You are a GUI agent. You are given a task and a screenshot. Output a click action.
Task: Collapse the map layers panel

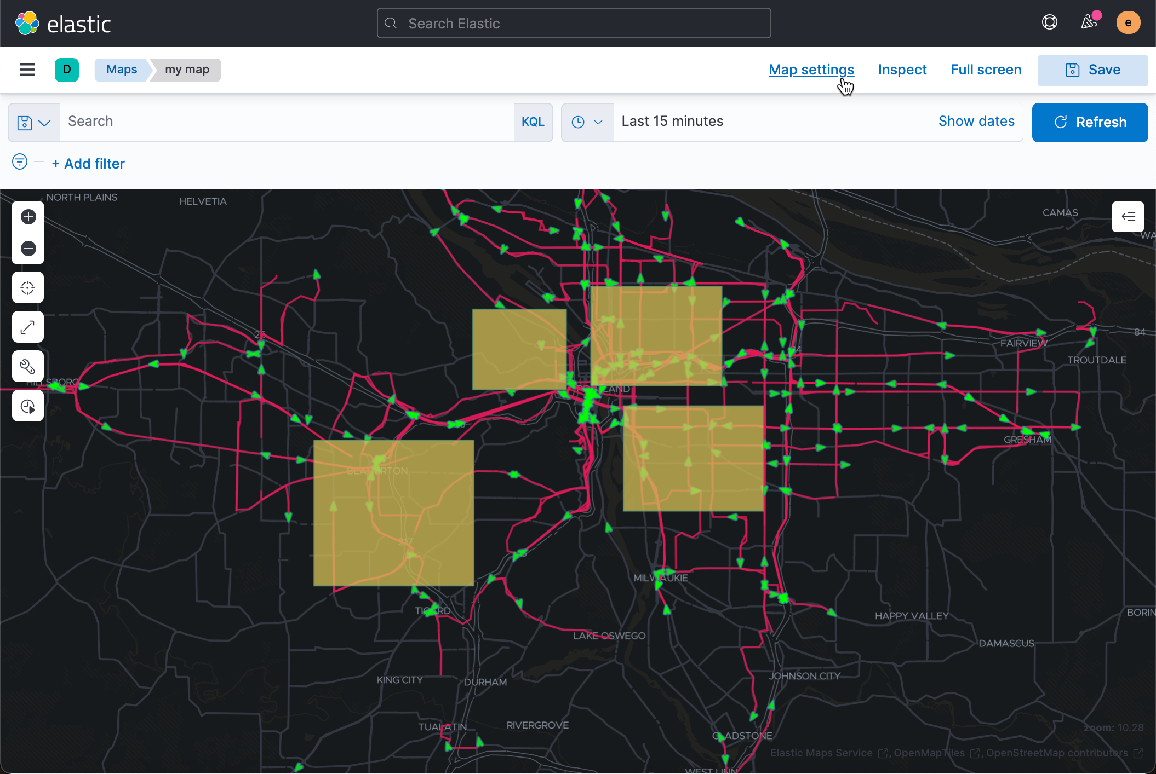(x=1128, y=217)
